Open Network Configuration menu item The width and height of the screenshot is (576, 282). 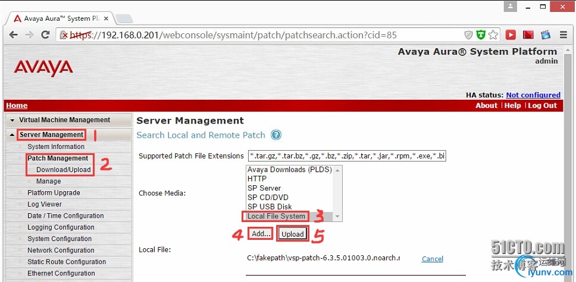click(x=61, y=251)
